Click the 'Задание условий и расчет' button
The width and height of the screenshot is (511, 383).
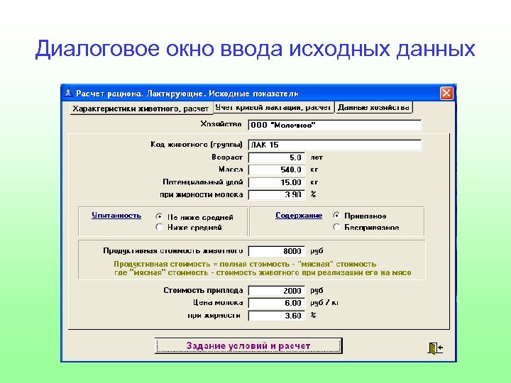coord(248,345)
